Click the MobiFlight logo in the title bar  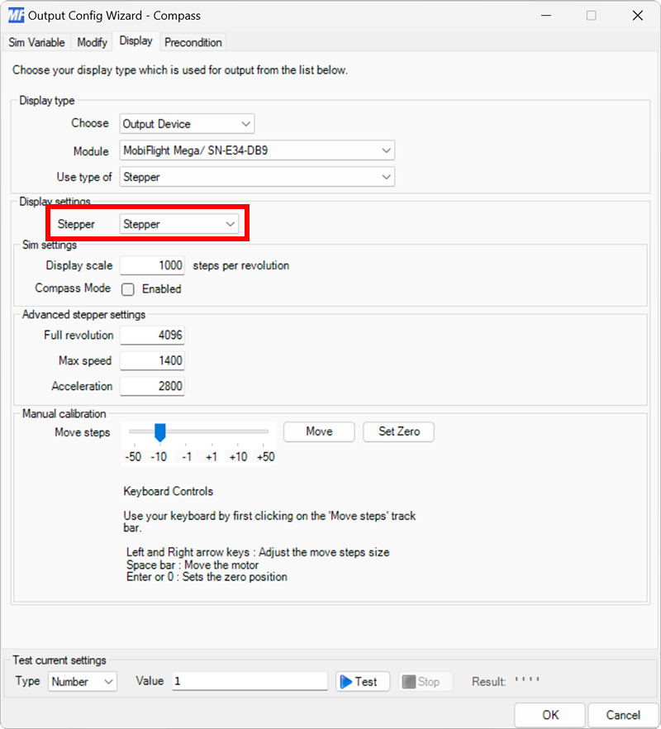coord(15,15)
